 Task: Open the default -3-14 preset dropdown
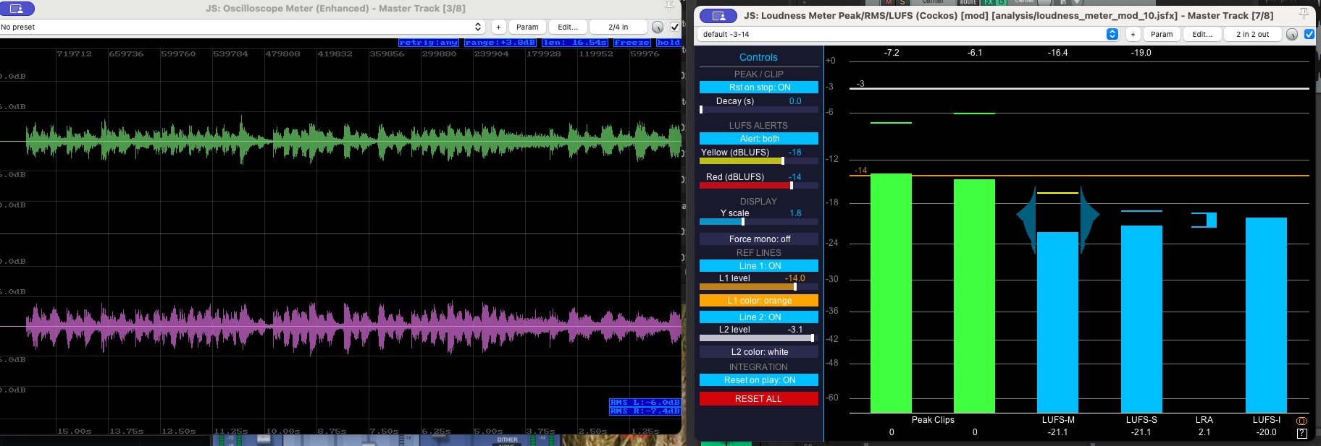[x=908, y=34]
